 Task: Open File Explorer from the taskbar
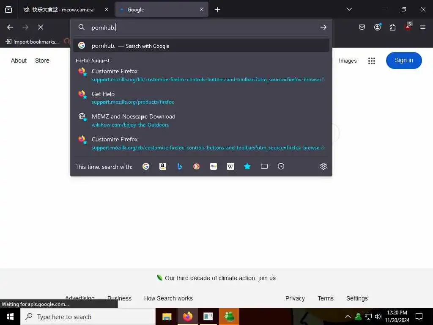pos(167,317)
